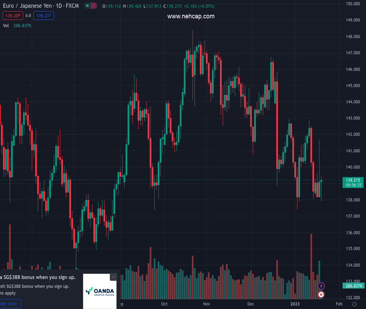Click the Trade now button

(9, 304)
